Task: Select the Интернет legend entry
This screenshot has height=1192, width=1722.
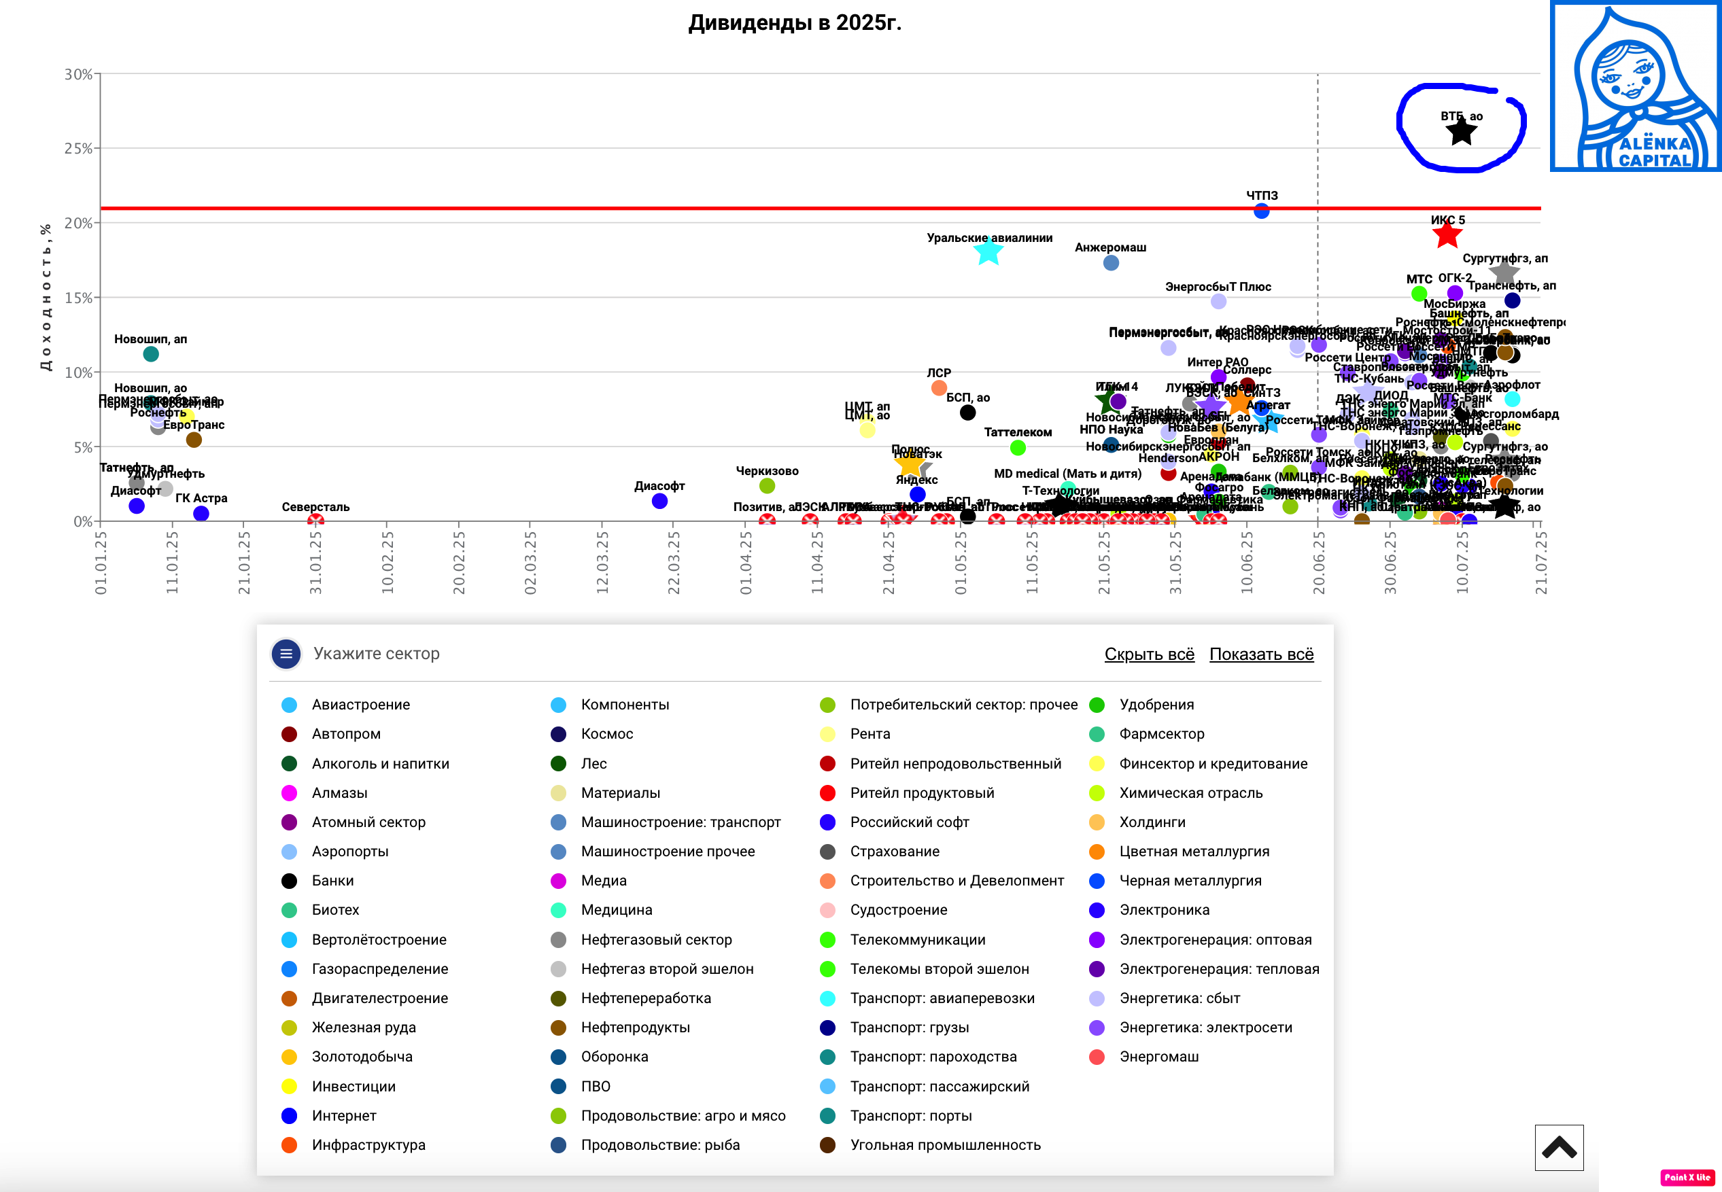Action: tap(329, 1115)
